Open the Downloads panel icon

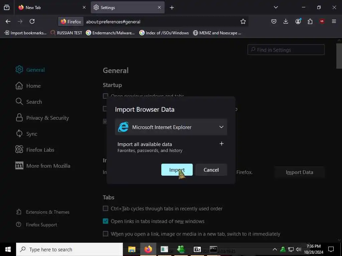(x=286, y=21)
